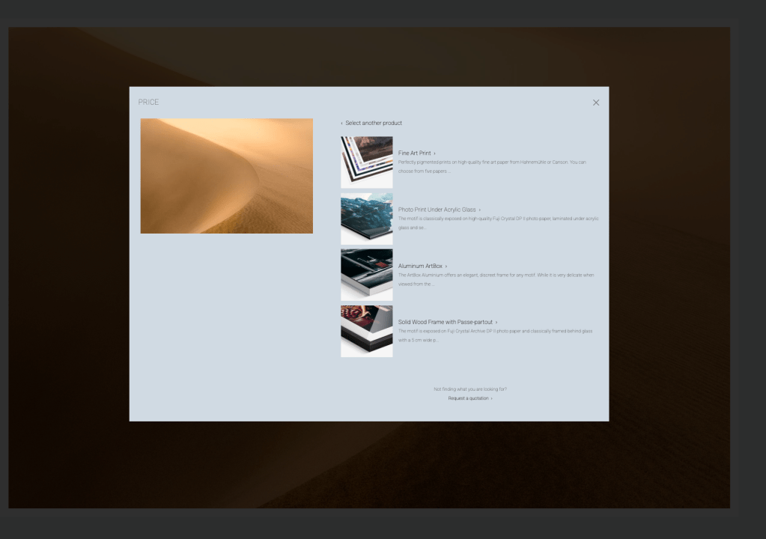Pick Solid Wood Frame with Passe-partout title
766x539 pixels.
(445, 322)
